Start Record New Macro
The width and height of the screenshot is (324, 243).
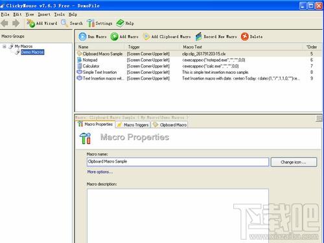coord(216,36)
